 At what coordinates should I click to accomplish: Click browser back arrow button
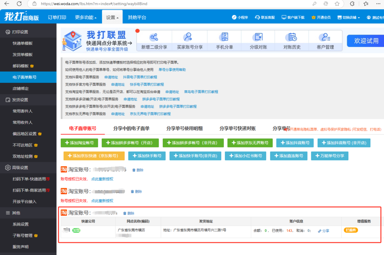[x=6, y=3]
